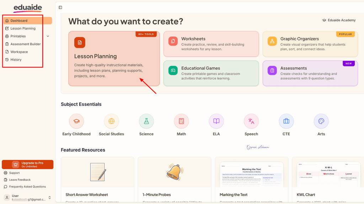
Task: Click the History clock icon
Action: pos(7,59)
